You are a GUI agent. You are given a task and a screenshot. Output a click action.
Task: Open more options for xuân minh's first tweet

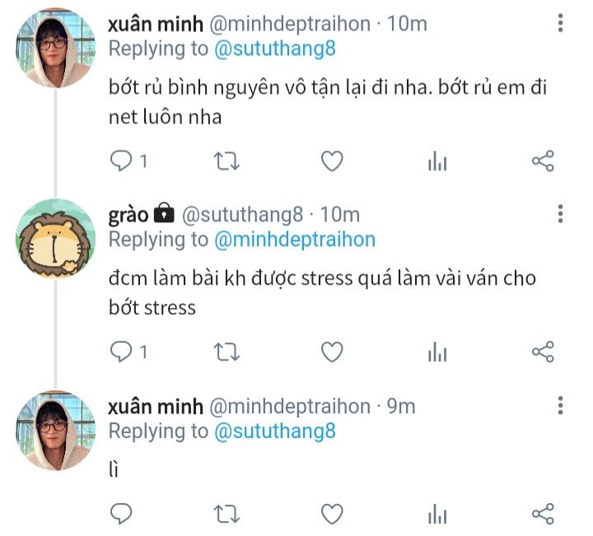click(561, 23)
